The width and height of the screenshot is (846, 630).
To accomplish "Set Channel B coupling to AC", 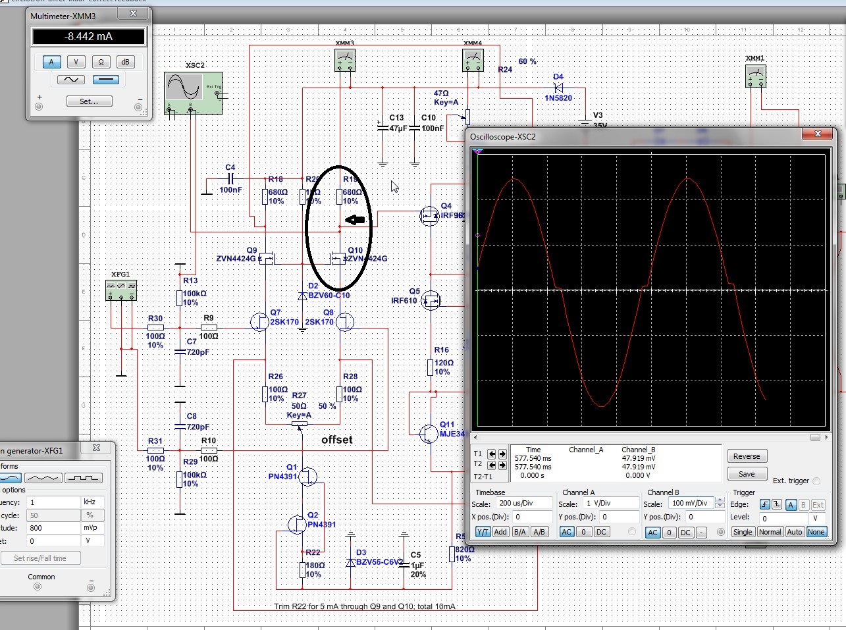I will [x=652, y=532].
